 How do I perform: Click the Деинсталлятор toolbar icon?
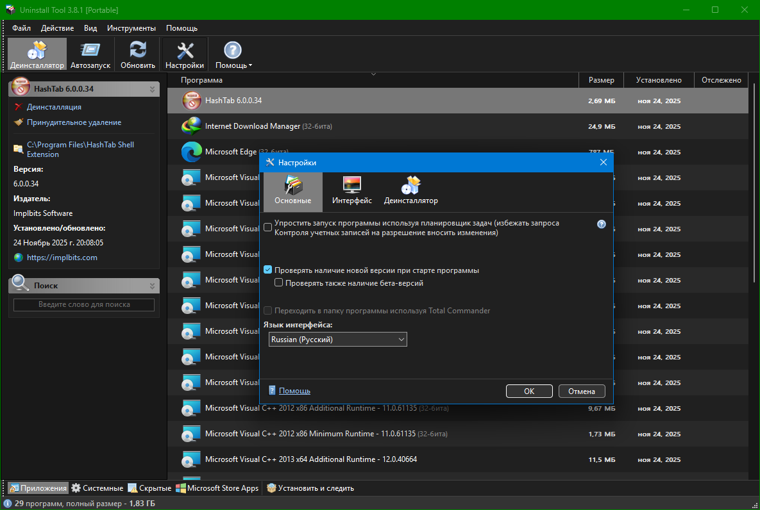[x=37, y=54]
